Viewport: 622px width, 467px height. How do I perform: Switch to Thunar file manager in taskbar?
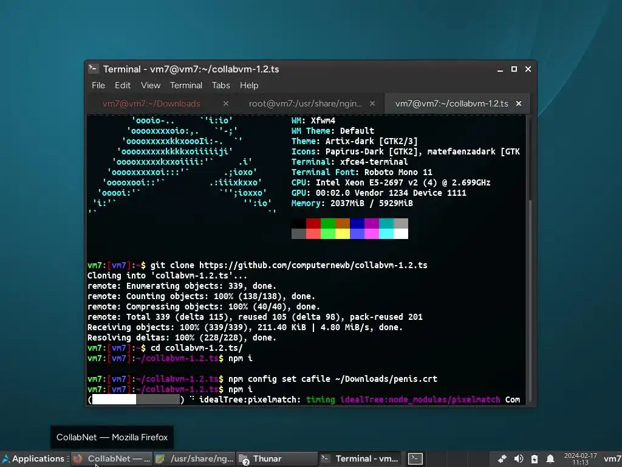click(x=277, y=458)
